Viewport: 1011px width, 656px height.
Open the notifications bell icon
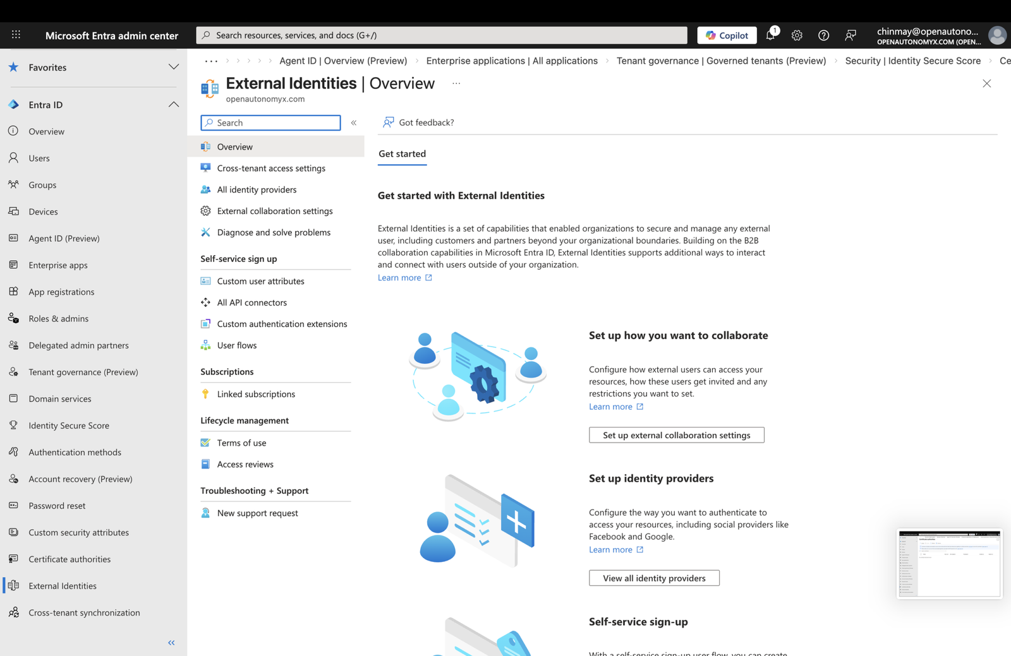tap(770, 35)
